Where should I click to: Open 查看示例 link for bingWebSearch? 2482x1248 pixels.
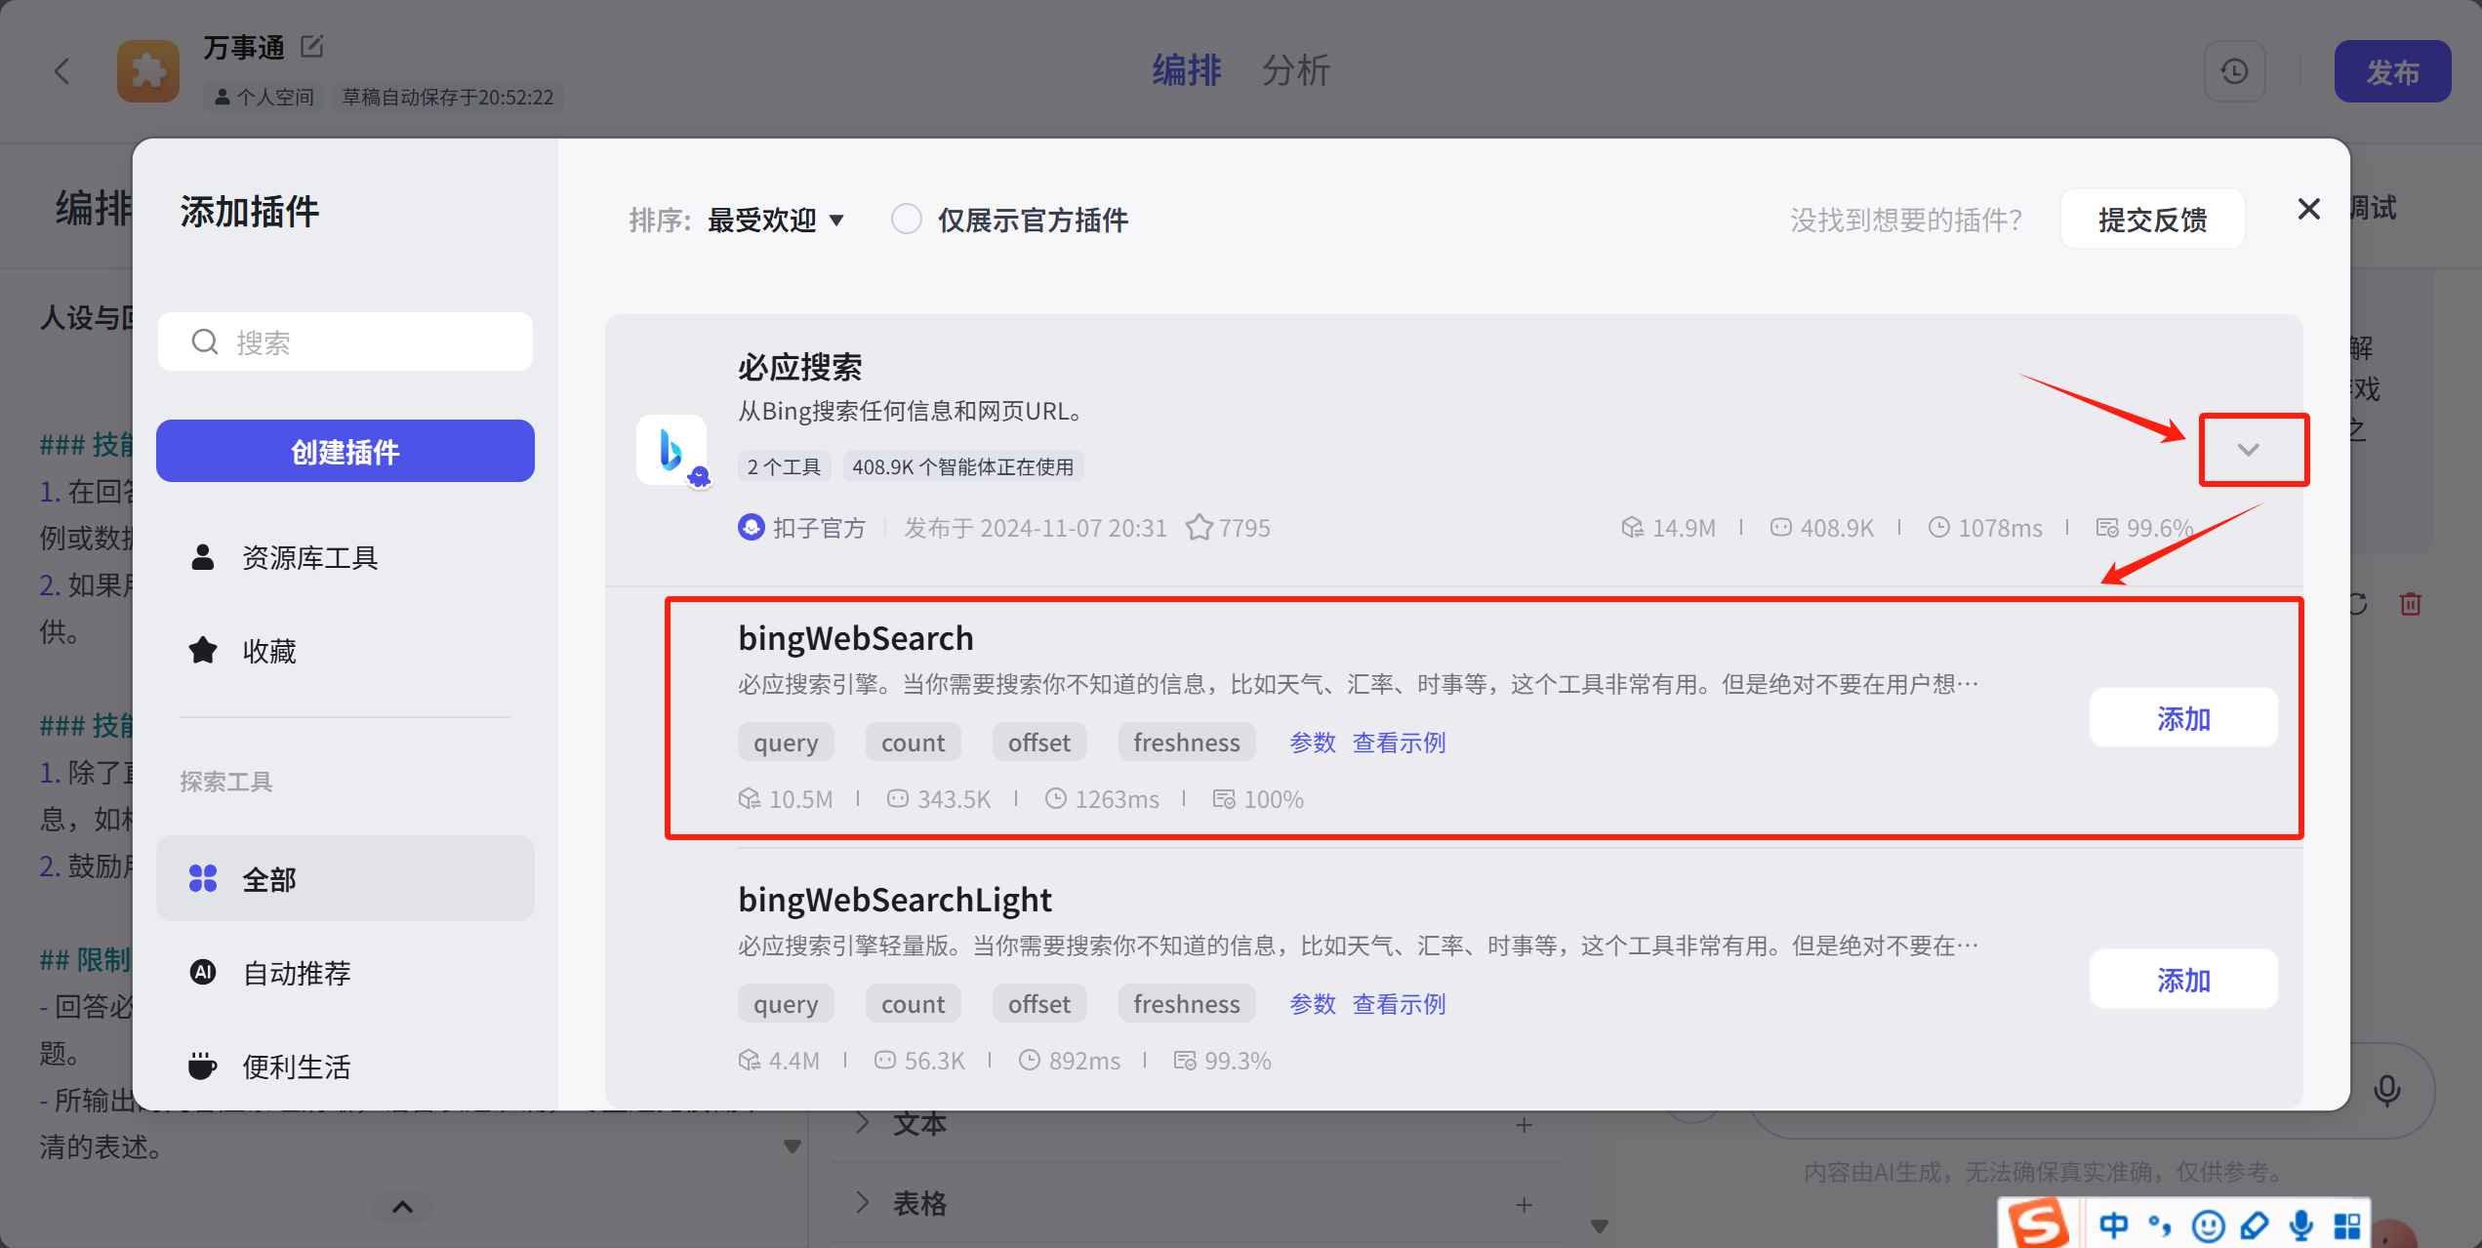pyautogui.click(x=1399, y=743)
